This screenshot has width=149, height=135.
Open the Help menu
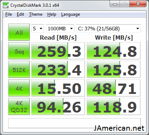click(x=52, y=14)
